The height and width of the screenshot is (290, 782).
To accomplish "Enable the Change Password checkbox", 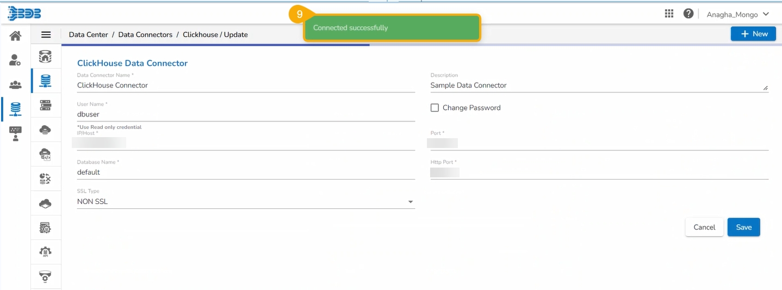I will 435,108.
